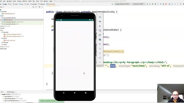This screenshot has width=184, height=103.
Task: Expand the values folder
Action: [1, 45]
